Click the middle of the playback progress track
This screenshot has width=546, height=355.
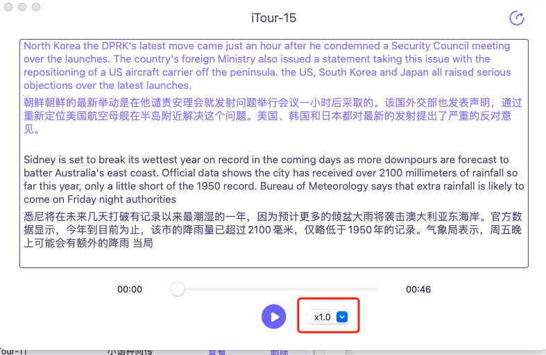pyautogui.click(x=278, y=289)
